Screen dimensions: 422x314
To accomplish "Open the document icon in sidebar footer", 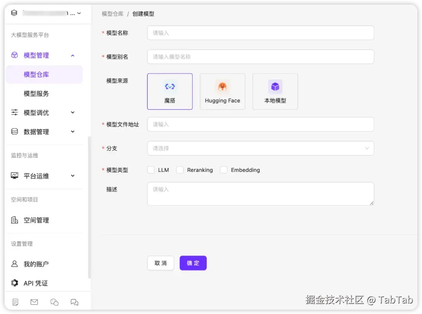I will 15,302.
